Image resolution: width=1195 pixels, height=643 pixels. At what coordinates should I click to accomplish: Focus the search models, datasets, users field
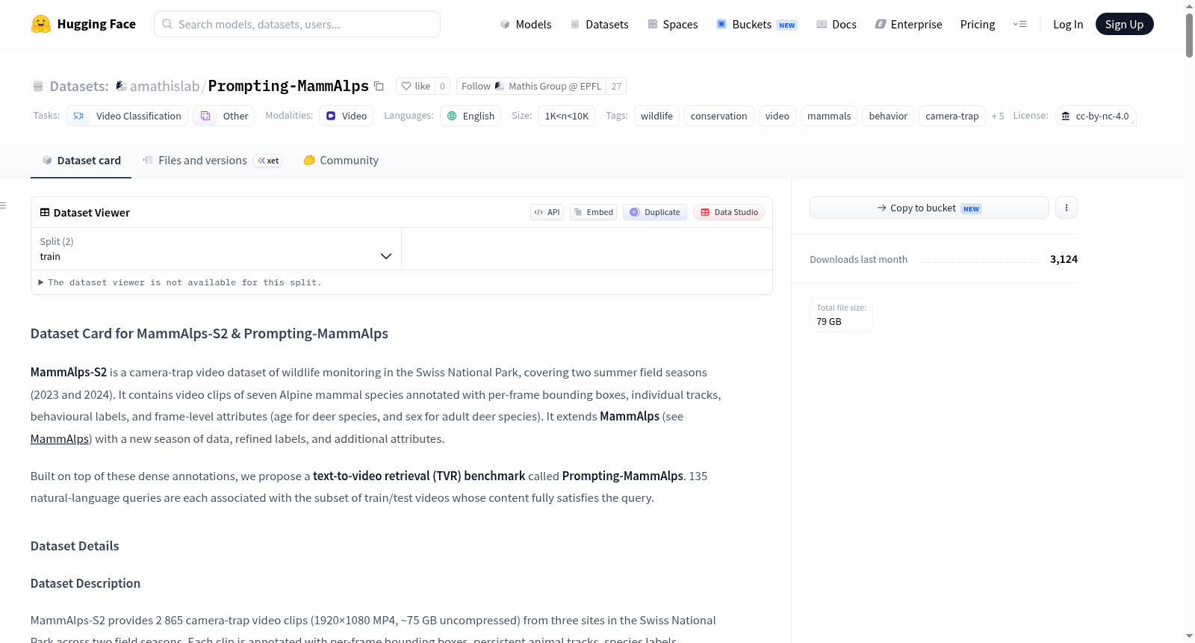tap(297, 24)
